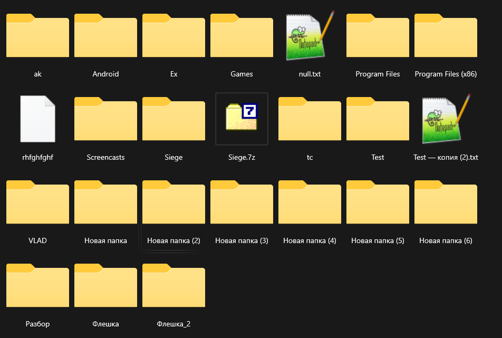Select the Новая папка (2) folder icon
This screenshot has height=338, width=502.
click(173, 202)
